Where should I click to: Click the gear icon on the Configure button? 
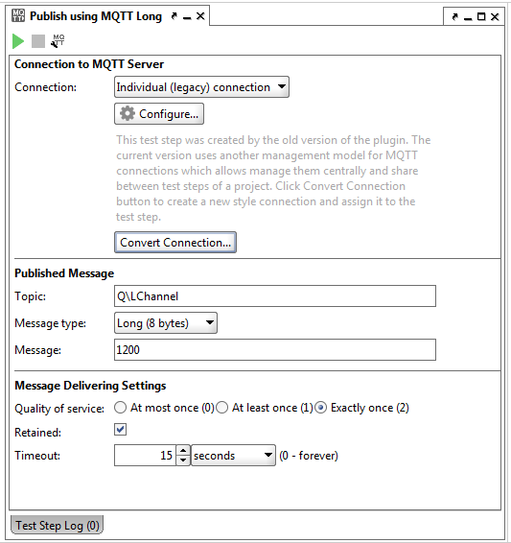pos(127,113)
